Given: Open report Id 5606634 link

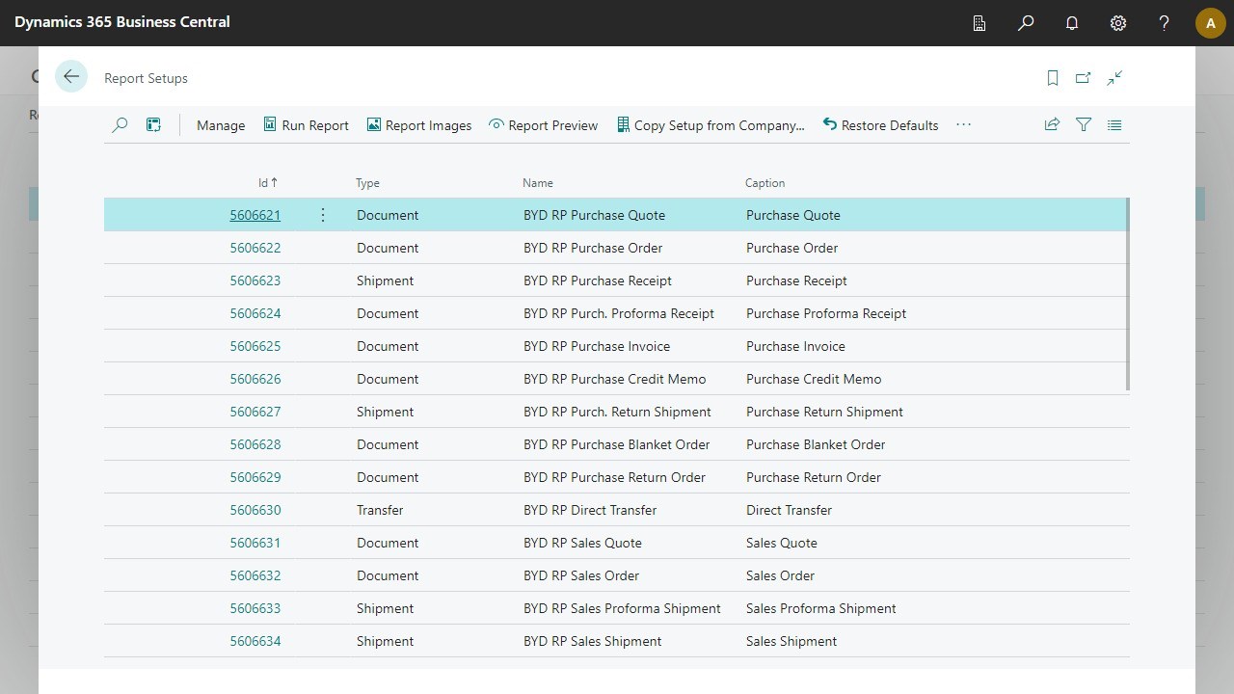Looking at the screenshot, I should [255, 641].
